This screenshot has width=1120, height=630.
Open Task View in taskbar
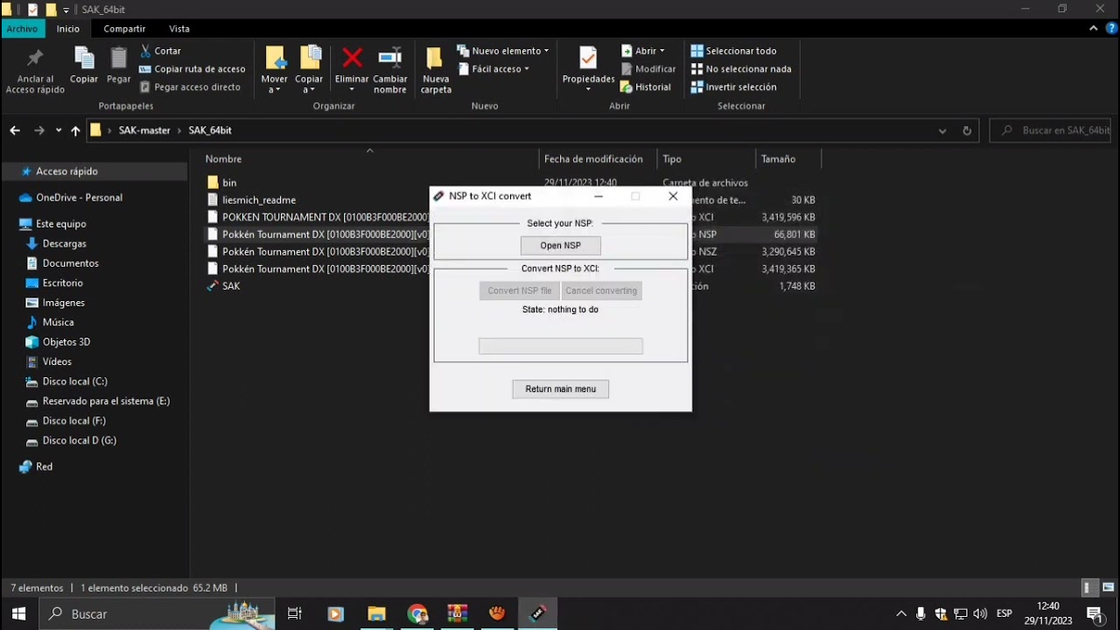(295, 614)
